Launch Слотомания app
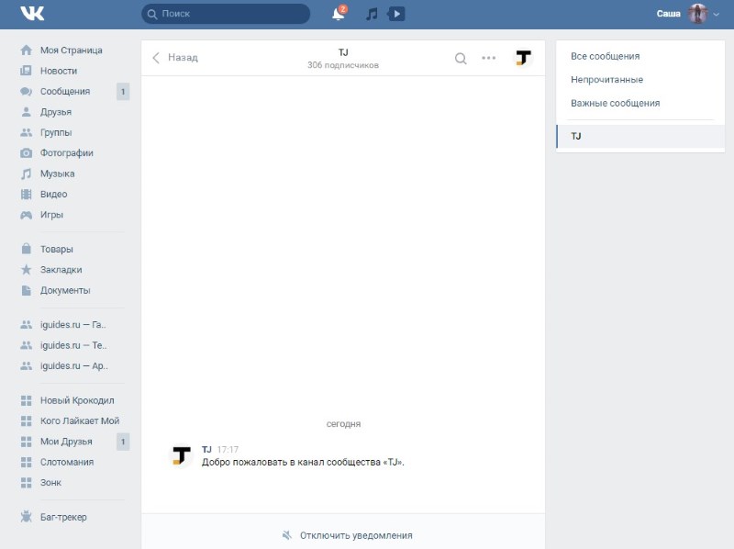Image resolution: width=734 pixels, height=549 pixels. (x=67, y=463)
